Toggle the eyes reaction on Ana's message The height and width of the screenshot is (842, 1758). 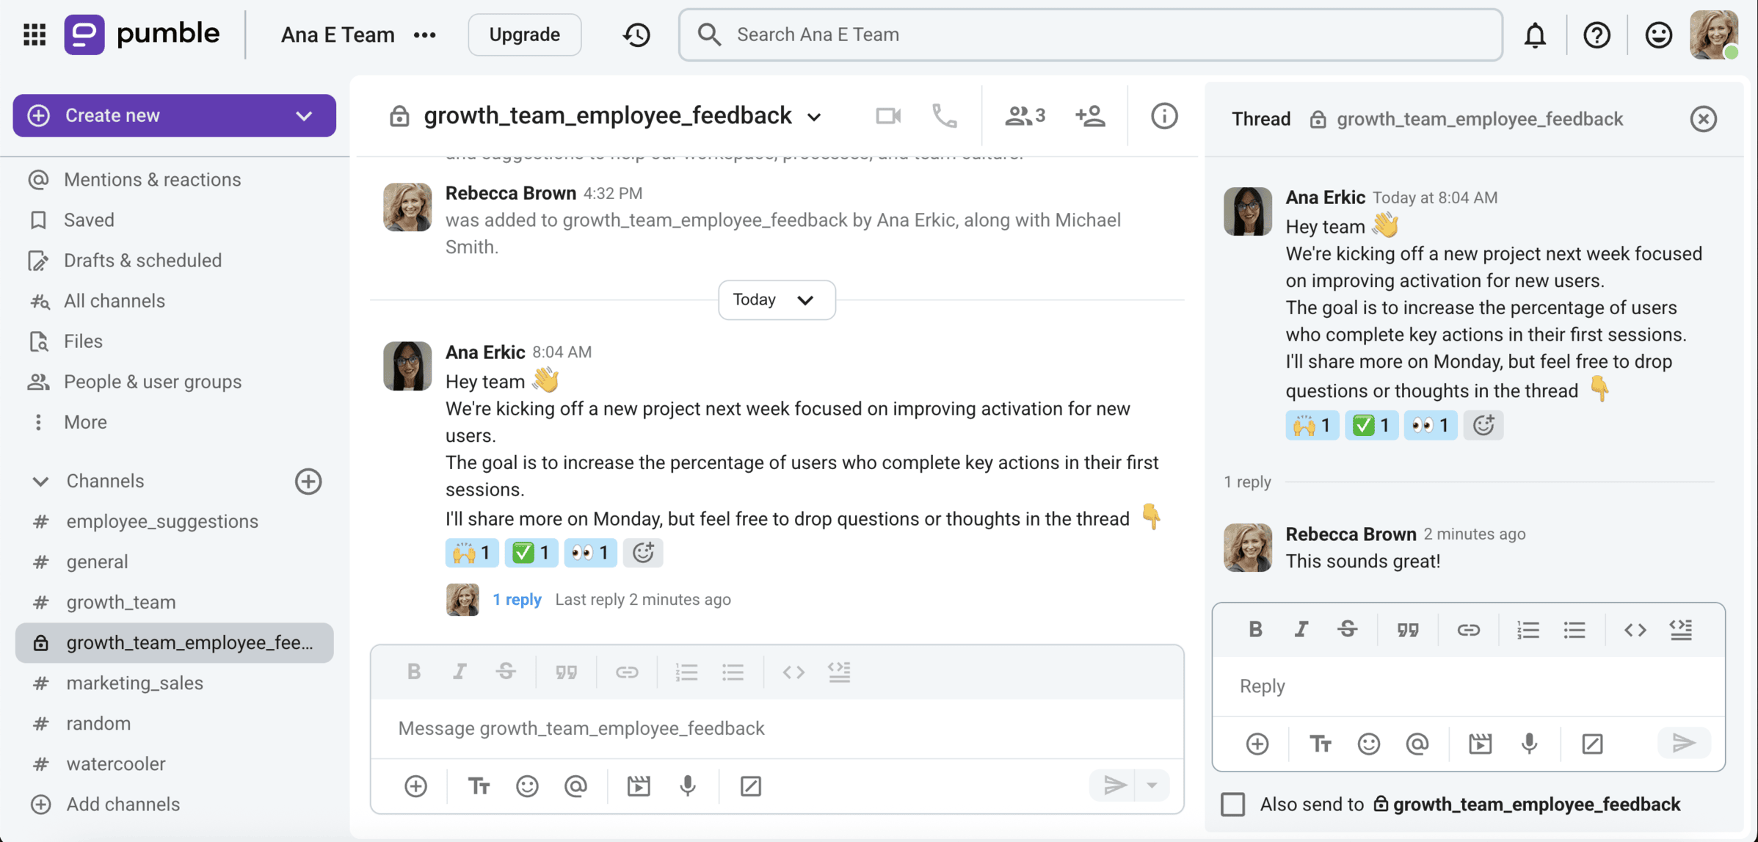pyautogui.click(x=590, y=553)
